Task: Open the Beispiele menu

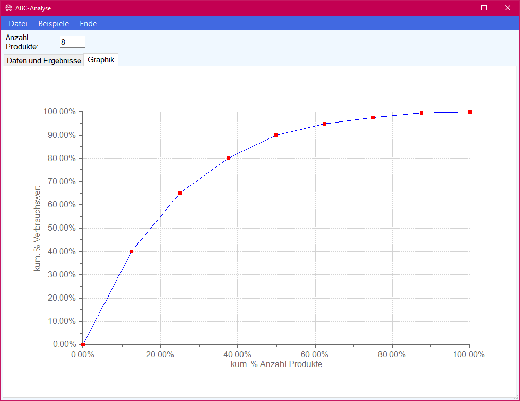Action: coord(54,24)
